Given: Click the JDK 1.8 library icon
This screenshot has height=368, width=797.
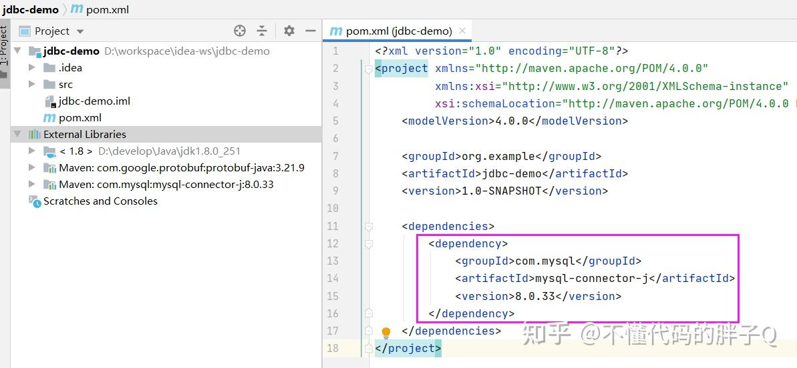Looking at the screenshot, I should pos(49,151).
